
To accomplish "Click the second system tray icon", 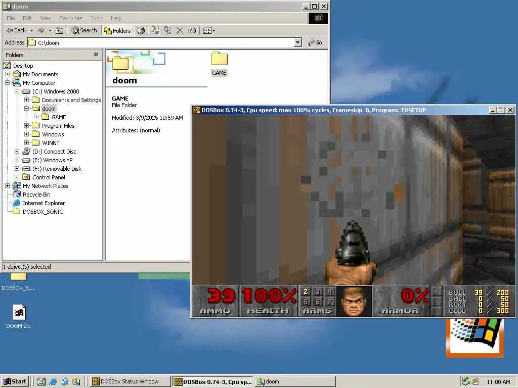I will point(474,382).
